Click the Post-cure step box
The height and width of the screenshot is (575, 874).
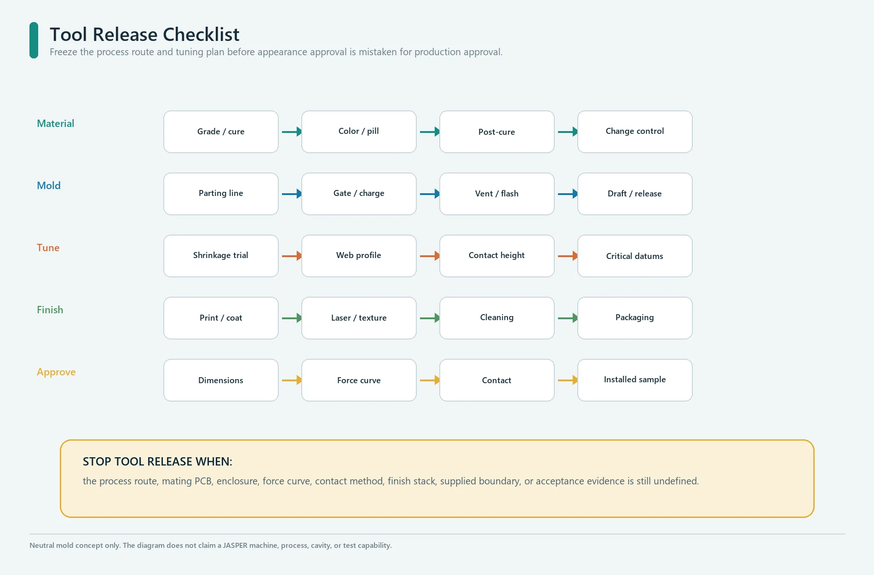coord(497,132)
